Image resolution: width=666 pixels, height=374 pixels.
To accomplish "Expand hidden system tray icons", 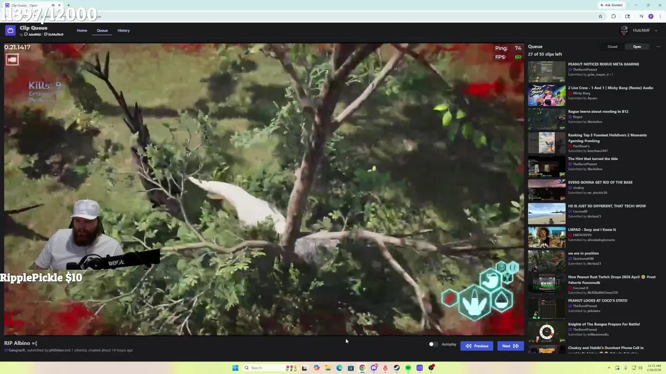I will click(609, 368).
